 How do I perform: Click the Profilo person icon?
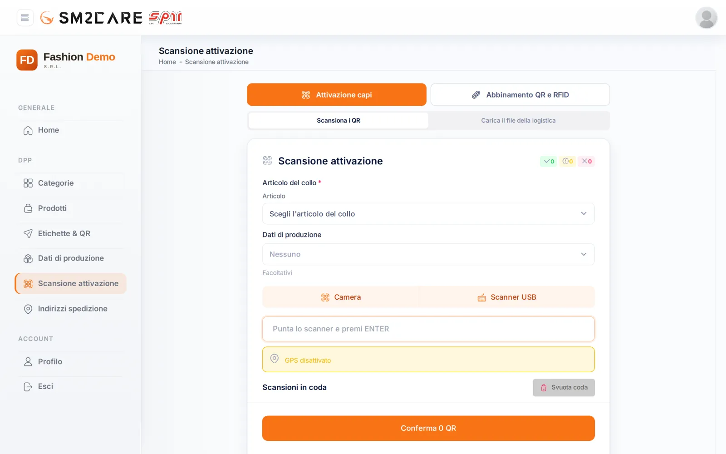coord(28,362)
